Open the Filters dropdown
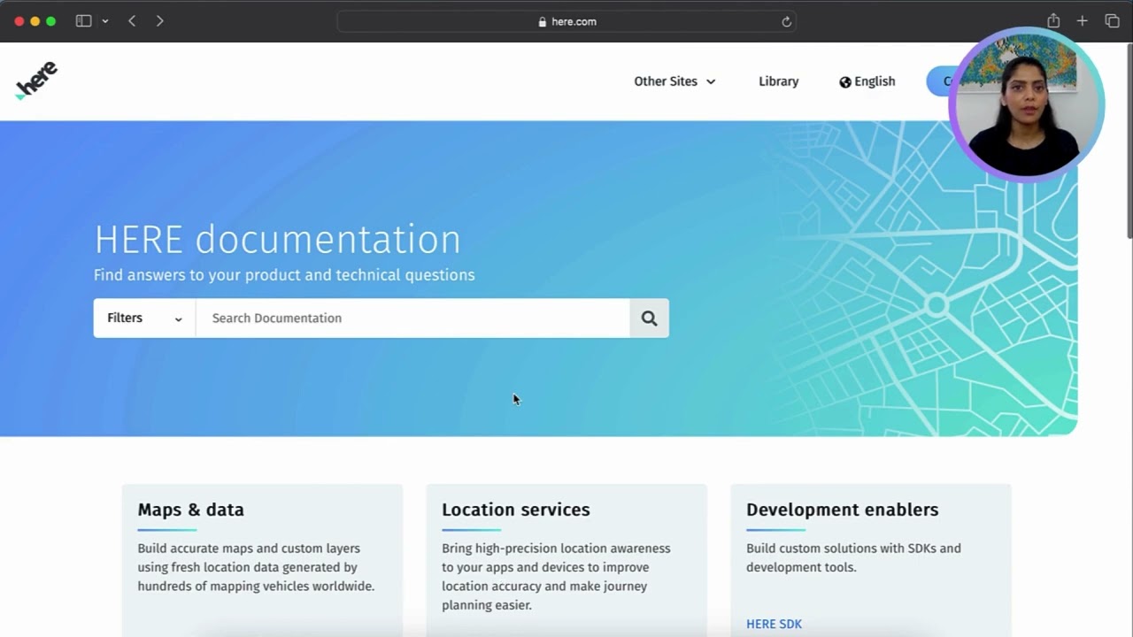 [144, 318]
